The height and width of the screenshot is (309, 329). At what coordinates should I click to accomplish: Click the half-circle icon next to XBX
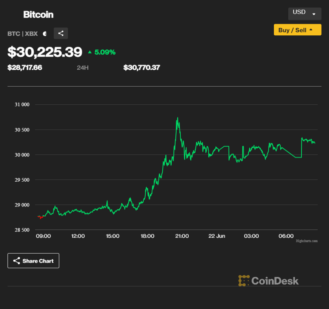tap(45, 34)
